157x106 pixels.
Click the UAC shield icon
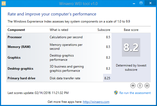pyautogui.click(x=116, y=93)
